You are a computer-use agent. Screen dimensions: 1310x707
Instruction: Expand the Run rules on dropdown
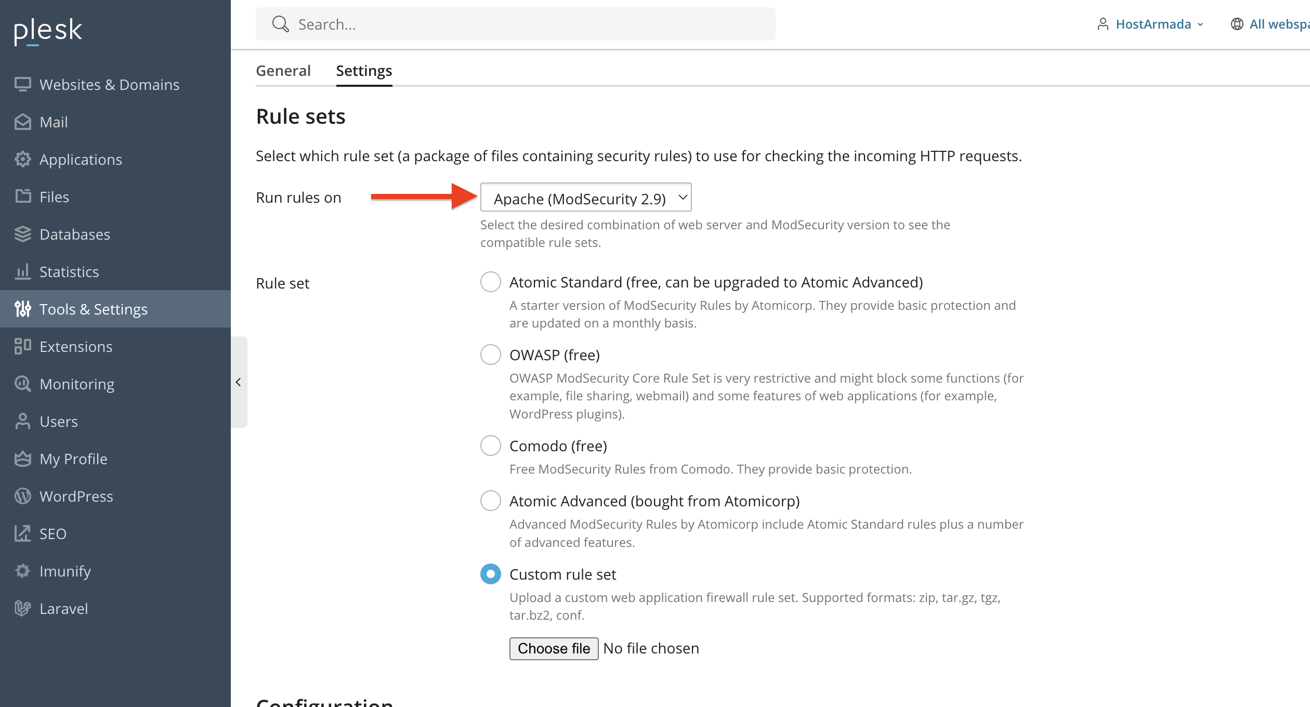(585, 198)
